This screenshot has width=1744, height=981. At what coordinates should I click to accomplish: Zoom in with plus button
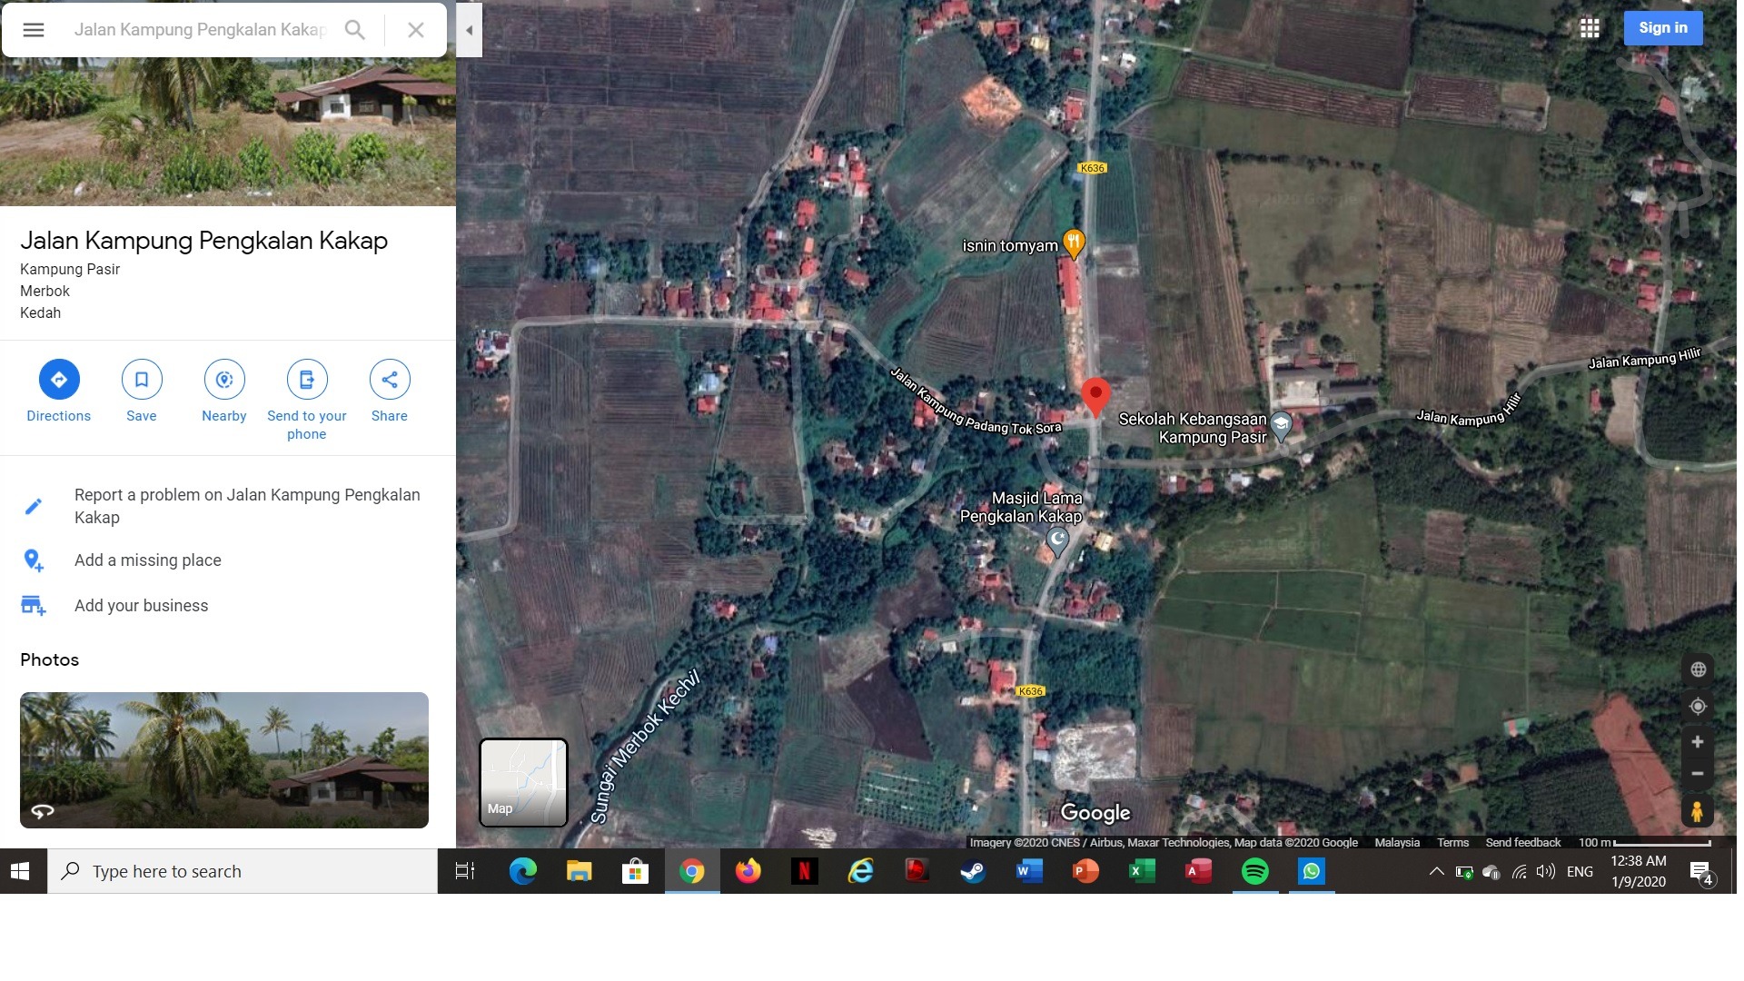[1698, 742]
